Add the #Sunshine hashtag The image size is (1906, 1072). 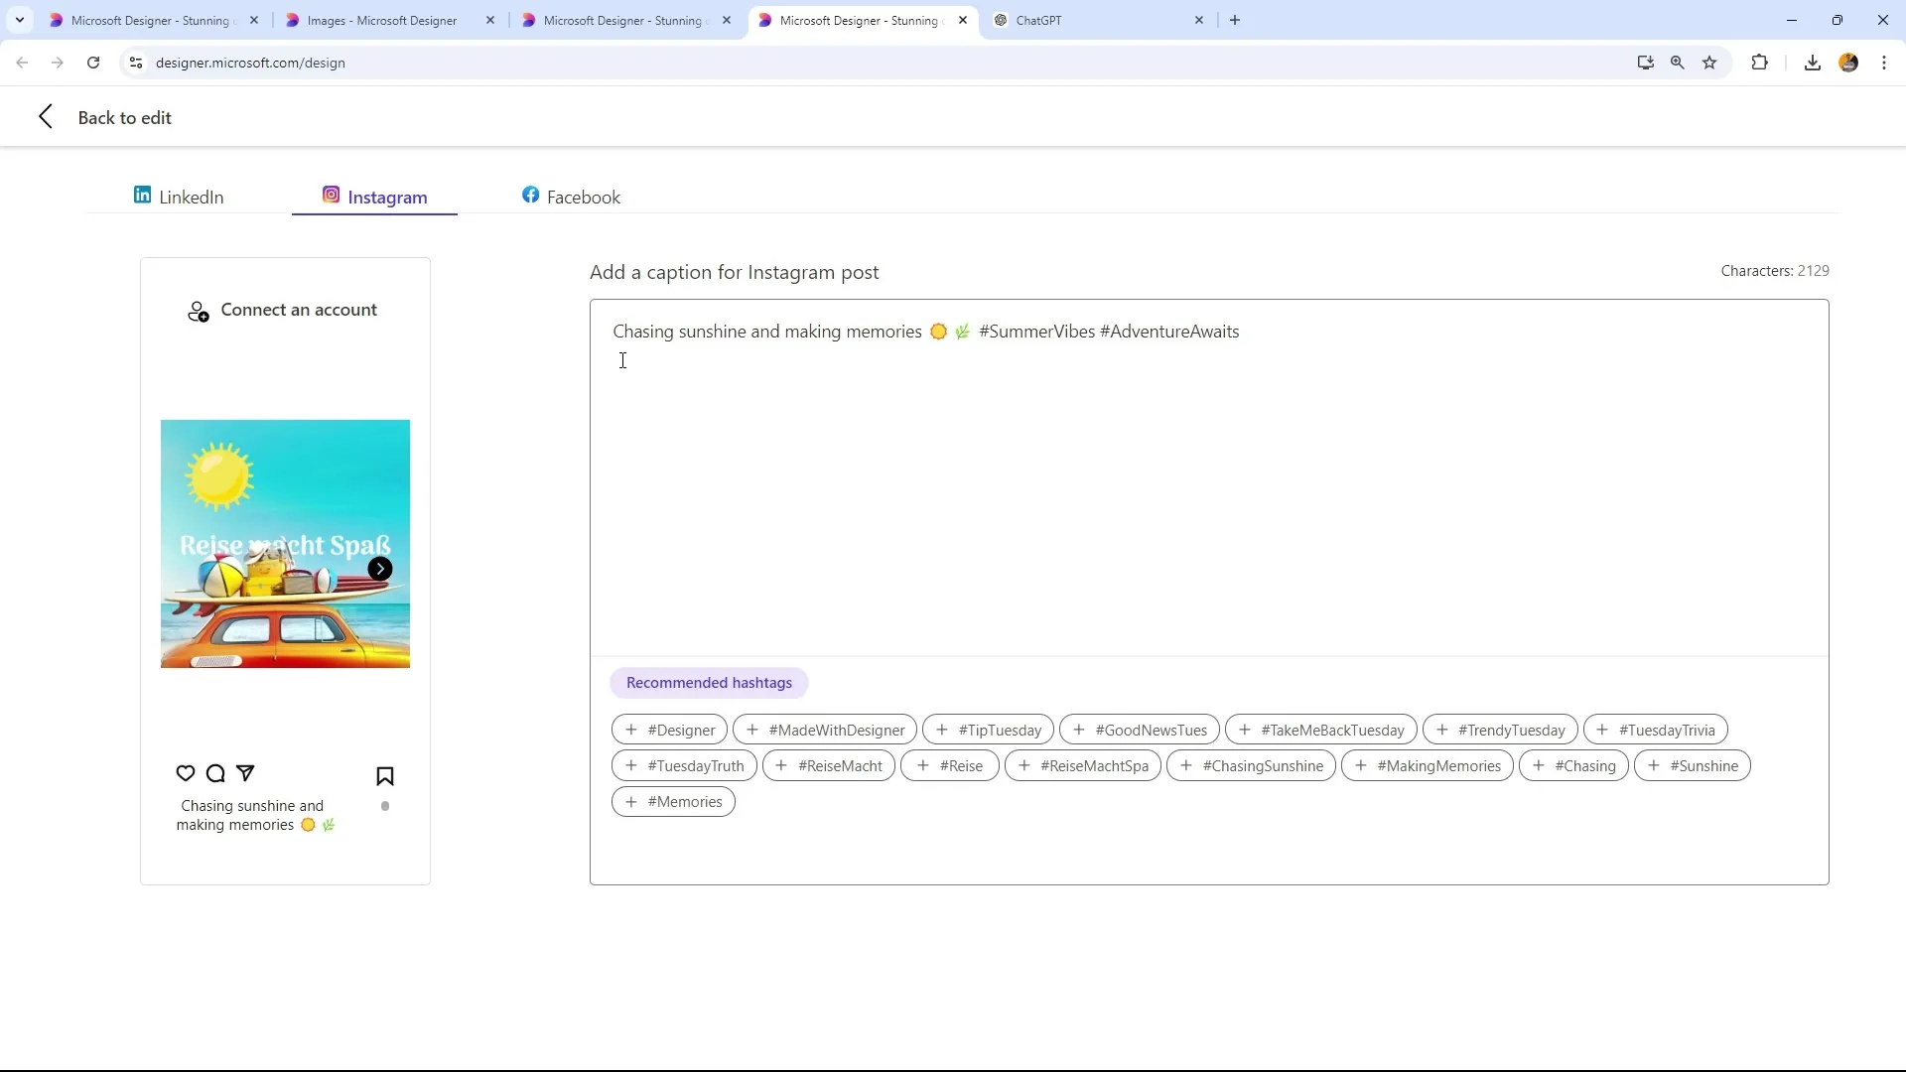(x=1693, y=765)
